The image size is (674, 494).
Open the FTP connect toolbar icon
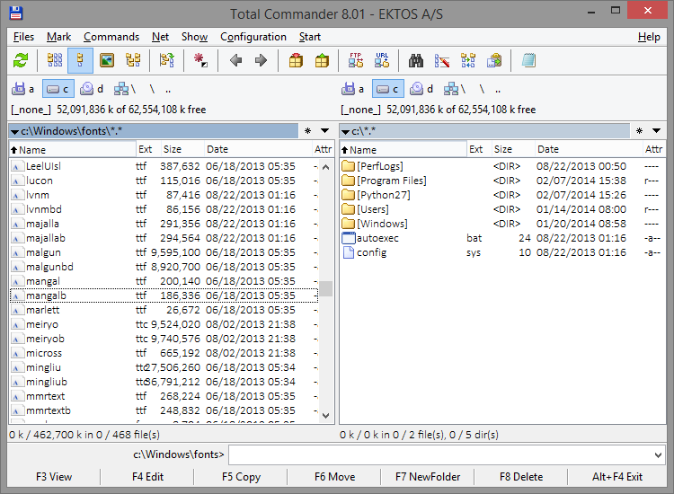[x=356, y=60]
